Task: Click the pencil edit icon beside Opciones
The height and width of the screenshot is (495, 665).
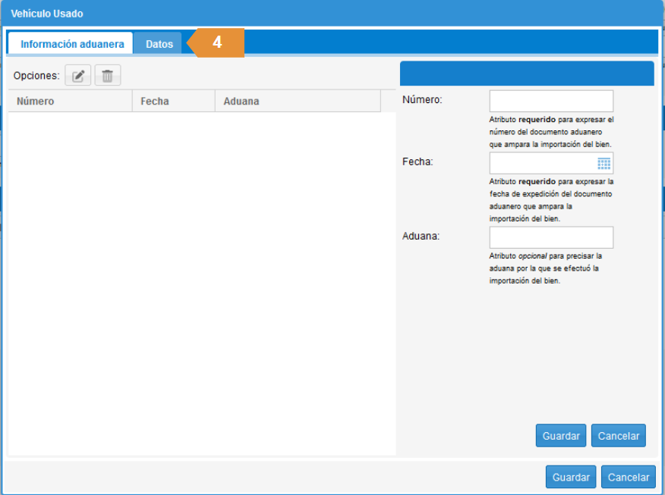Action: [x=77, y=76]
